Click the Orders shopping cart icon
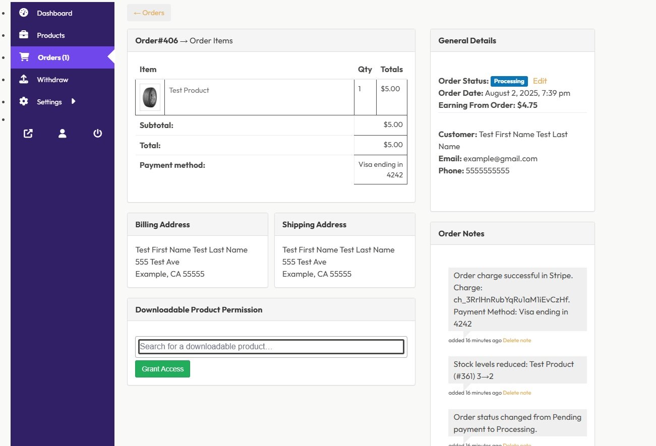The height and width of the screenshot is (446, 656). 24,57
